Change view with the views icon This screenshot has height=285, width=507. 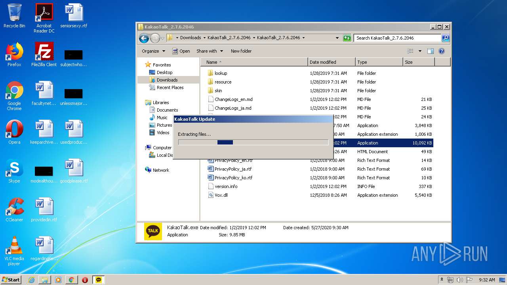(410, 51)
